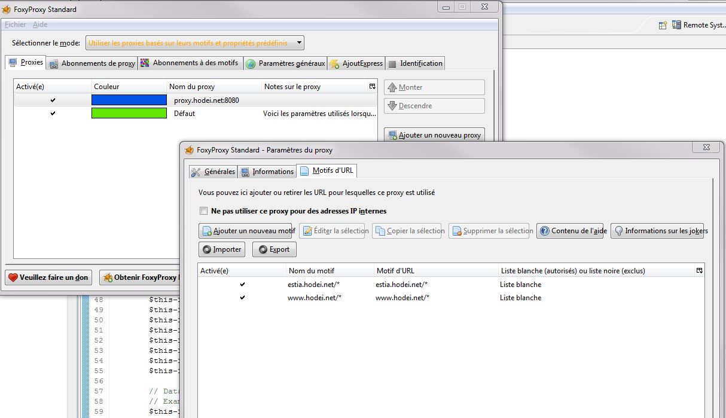This screenshot has width=726, height=418.
Task: Click Supprimer la sélection button
Action: [489, 231]
